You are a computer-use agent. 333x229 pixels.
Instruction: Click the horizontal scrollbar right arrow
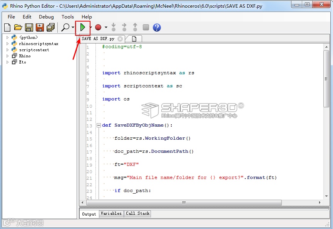(x=320, y=202)
